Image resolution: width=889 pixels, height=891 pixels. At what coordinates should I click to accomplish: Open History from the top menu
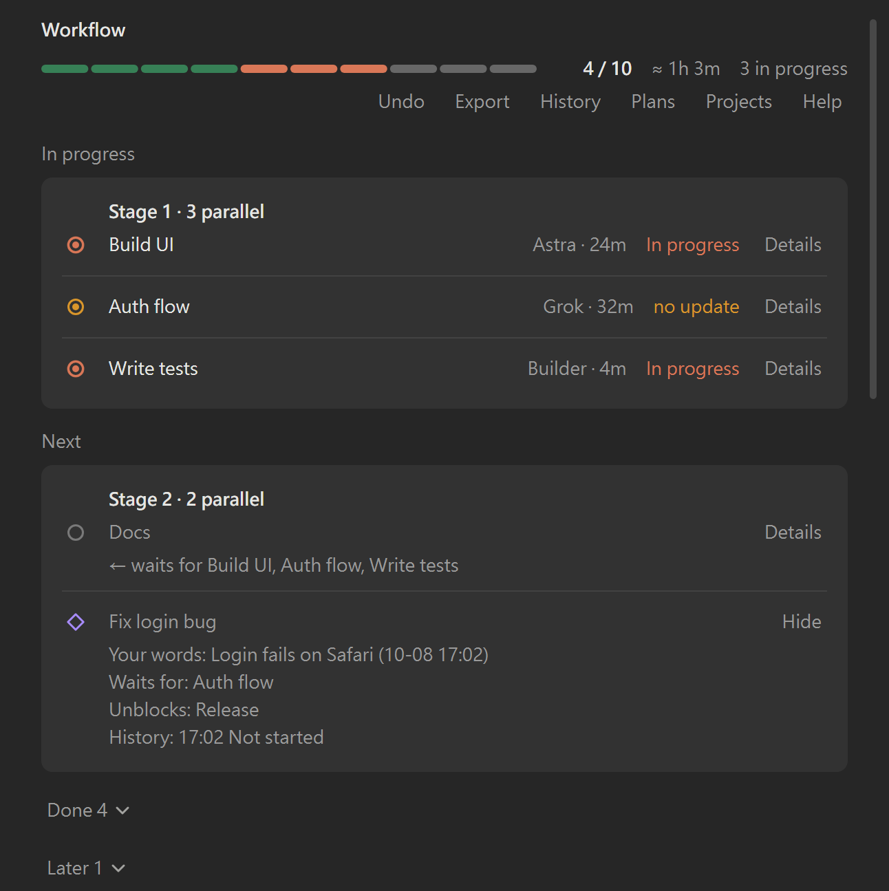click(570, 102)
